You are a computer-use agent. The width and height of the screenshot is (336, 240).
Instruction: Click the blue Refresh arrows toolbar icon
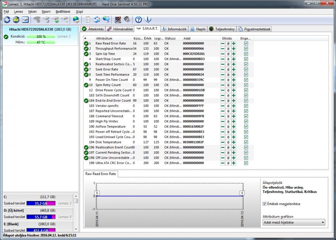tap(7, 20)
